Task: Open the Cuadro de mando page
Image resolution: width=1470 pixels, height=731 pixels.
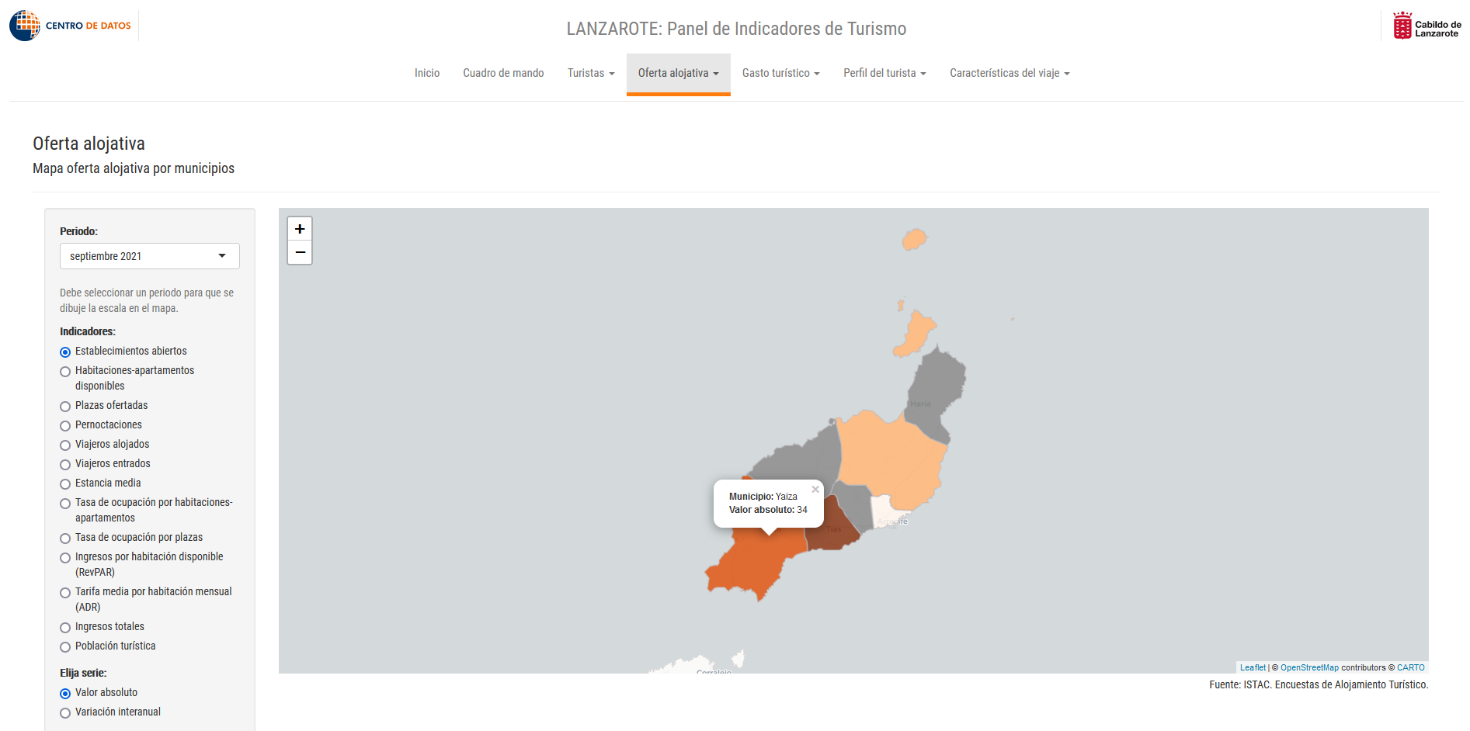Action: click(503, 73)
